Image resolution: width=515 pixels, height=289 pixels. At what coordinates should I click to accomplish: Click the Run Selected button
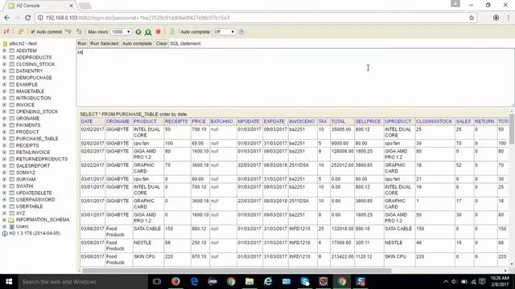[104, 43]
